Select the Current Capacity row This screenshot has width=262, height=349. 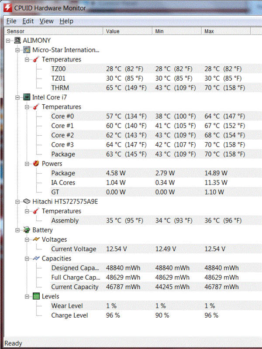[156, 287]
